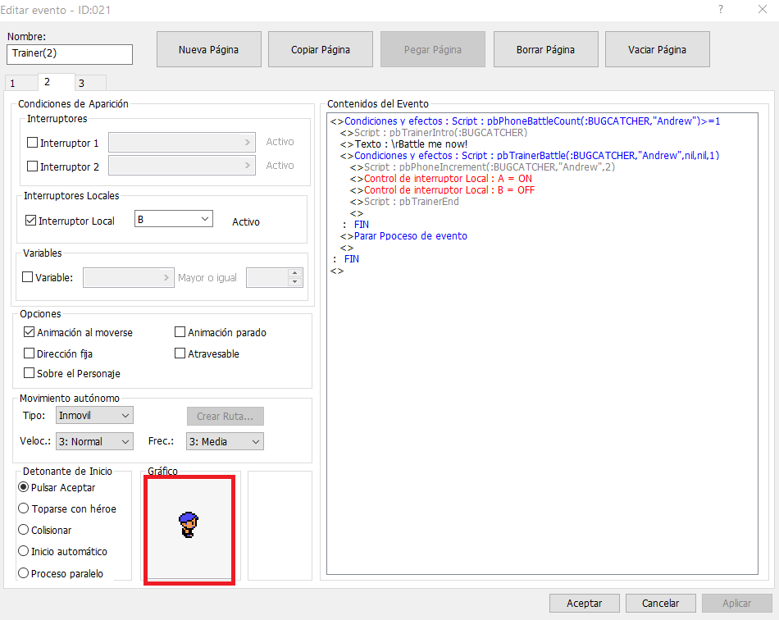Uncheck the Interruptor Local checkbox
The width and height of the screenshot is (779, 620).
click(x=31, y=221)
